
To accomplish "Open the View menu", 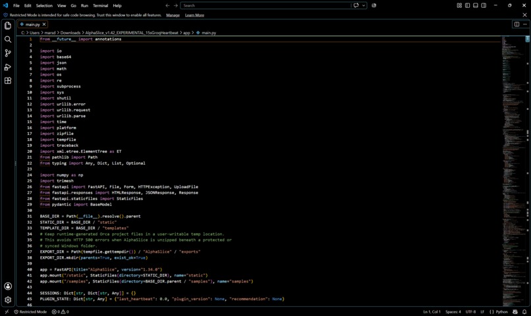I will [x=62, y=5].
